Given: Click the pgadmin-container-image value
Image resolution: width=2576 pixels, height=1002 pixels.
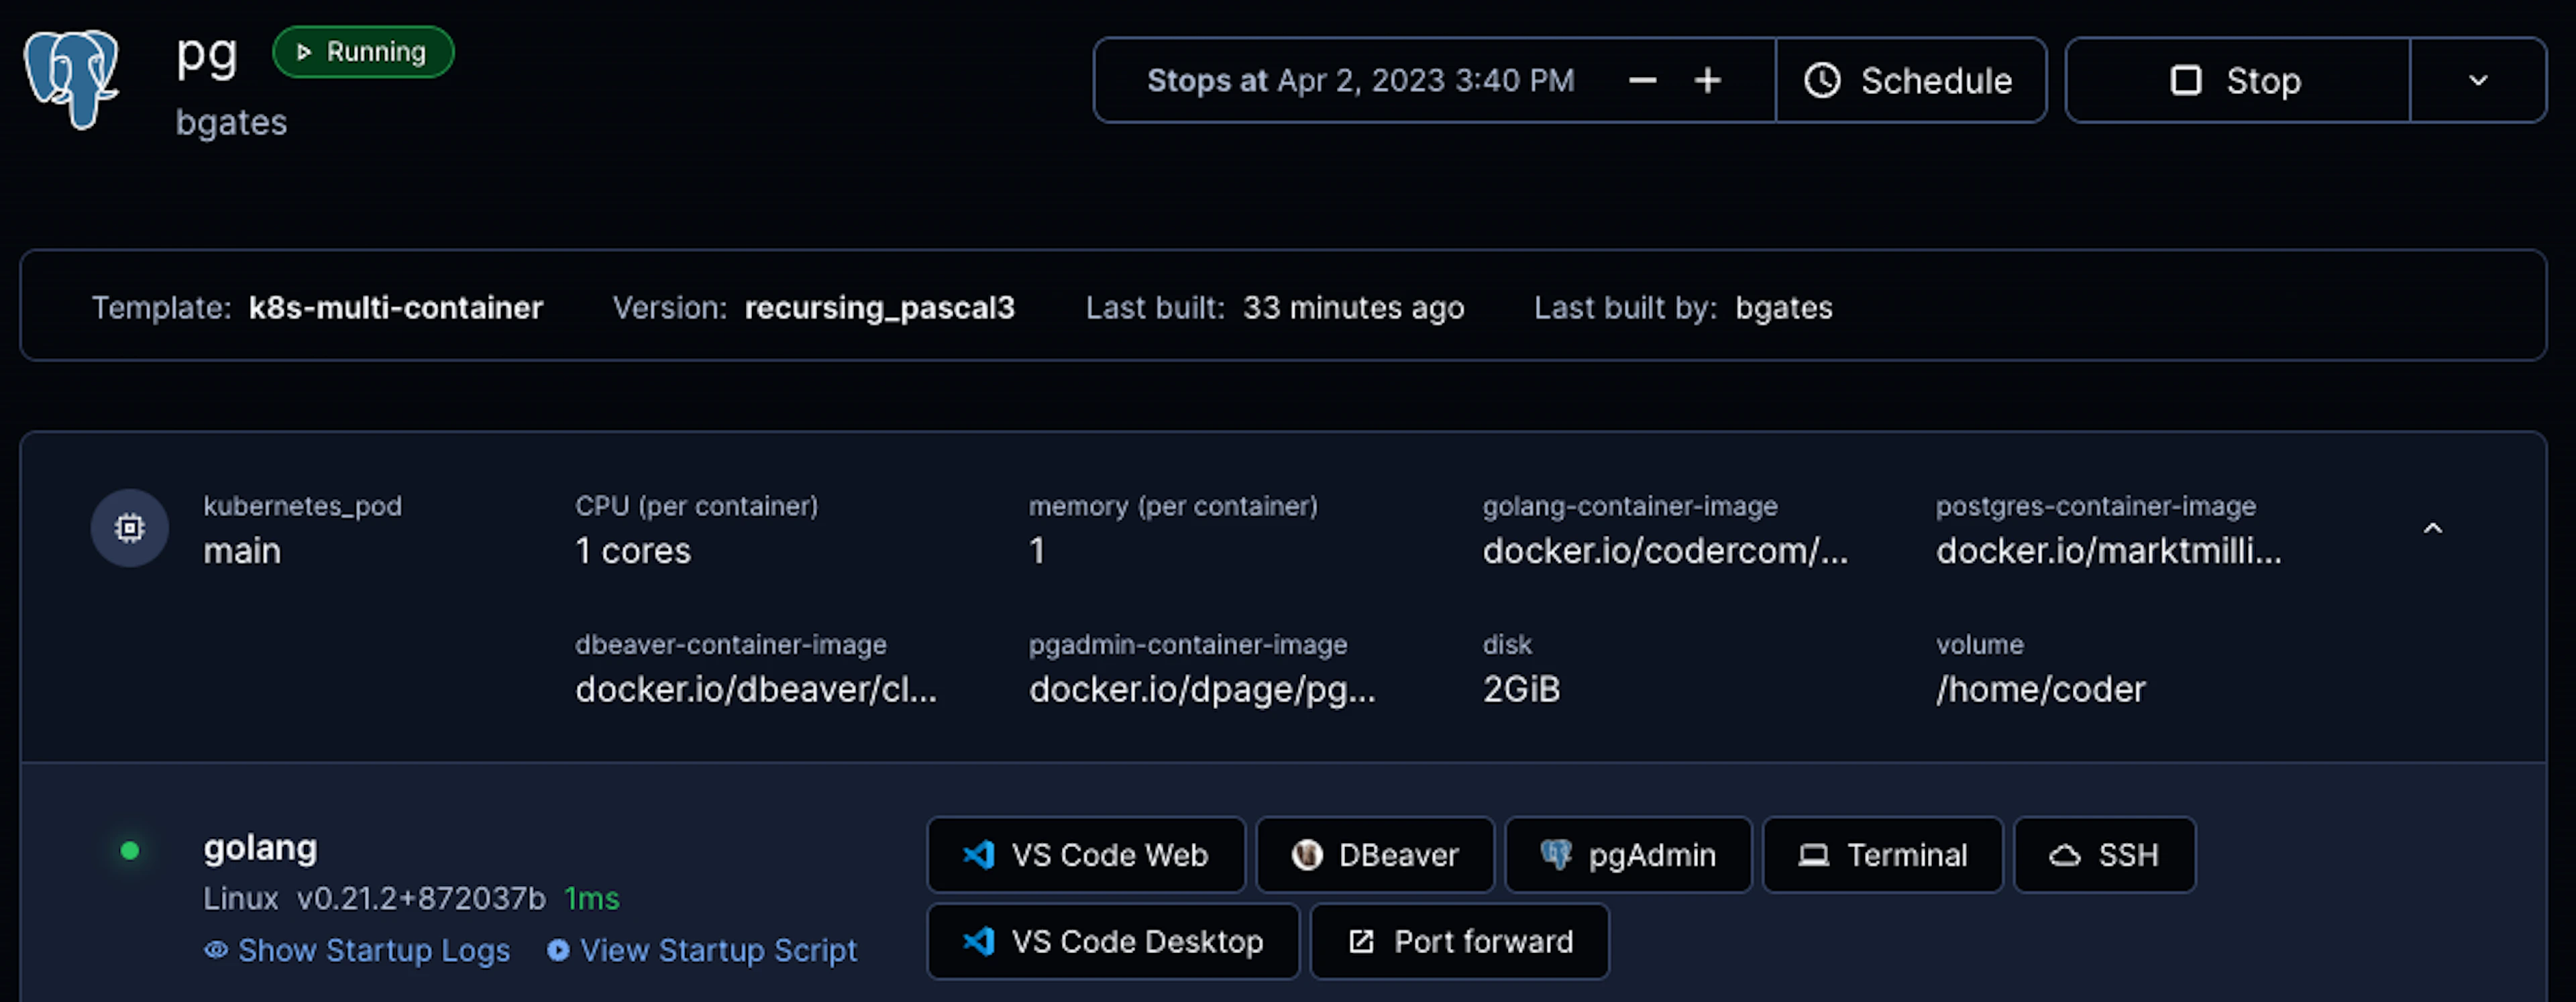Looking at the screenshot, I should [1202, 689].
